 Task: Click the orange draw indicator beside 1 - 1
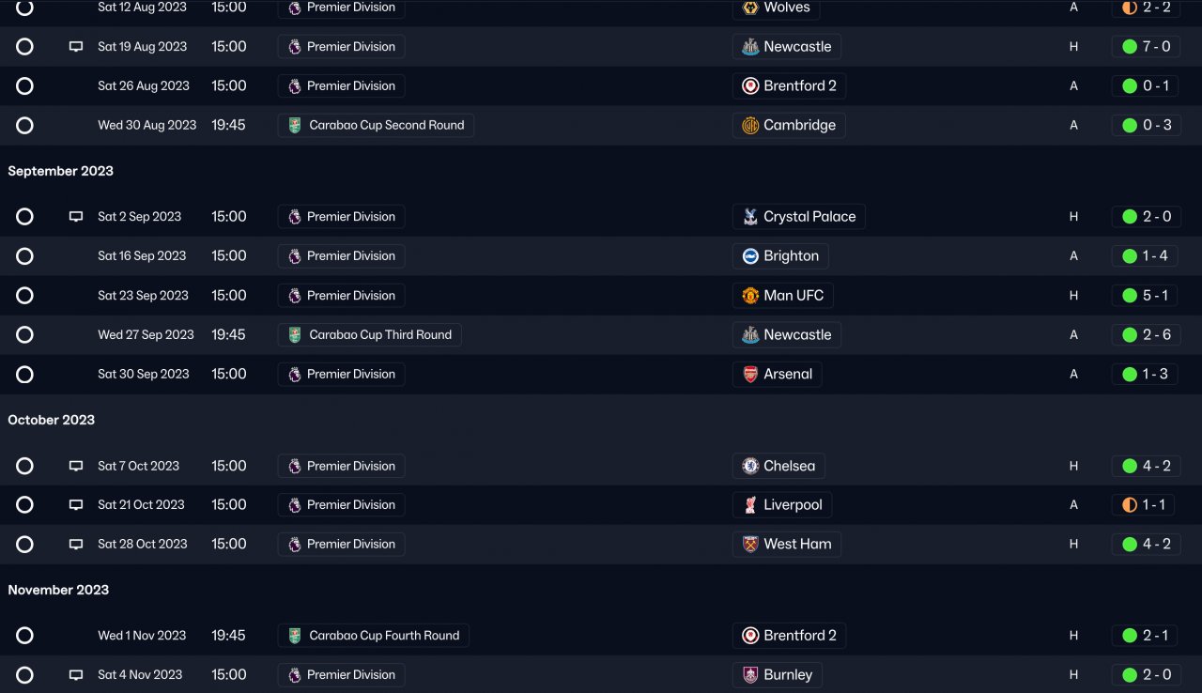(x=1130, y=505)
